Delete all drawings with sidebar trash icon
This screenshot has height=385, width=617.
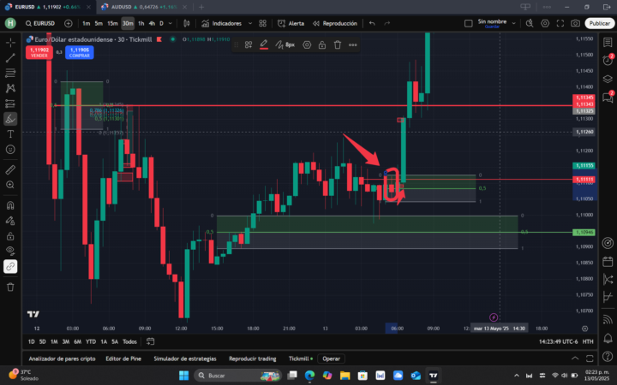(x=10, y=287)
